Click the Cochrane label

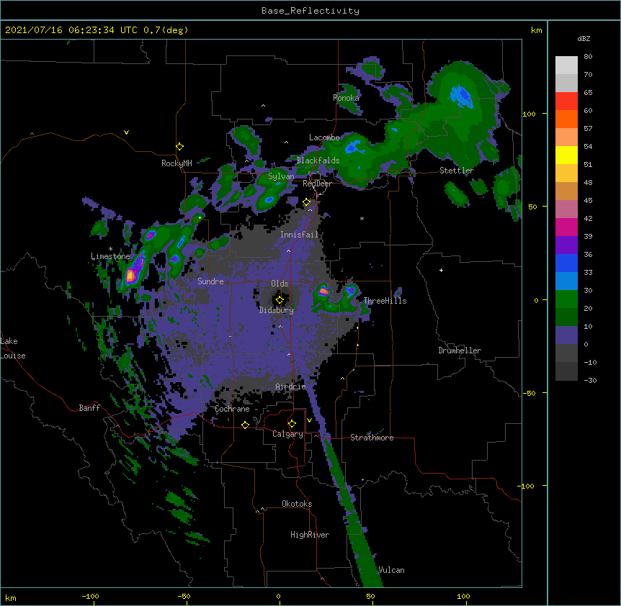pos(232,409)
